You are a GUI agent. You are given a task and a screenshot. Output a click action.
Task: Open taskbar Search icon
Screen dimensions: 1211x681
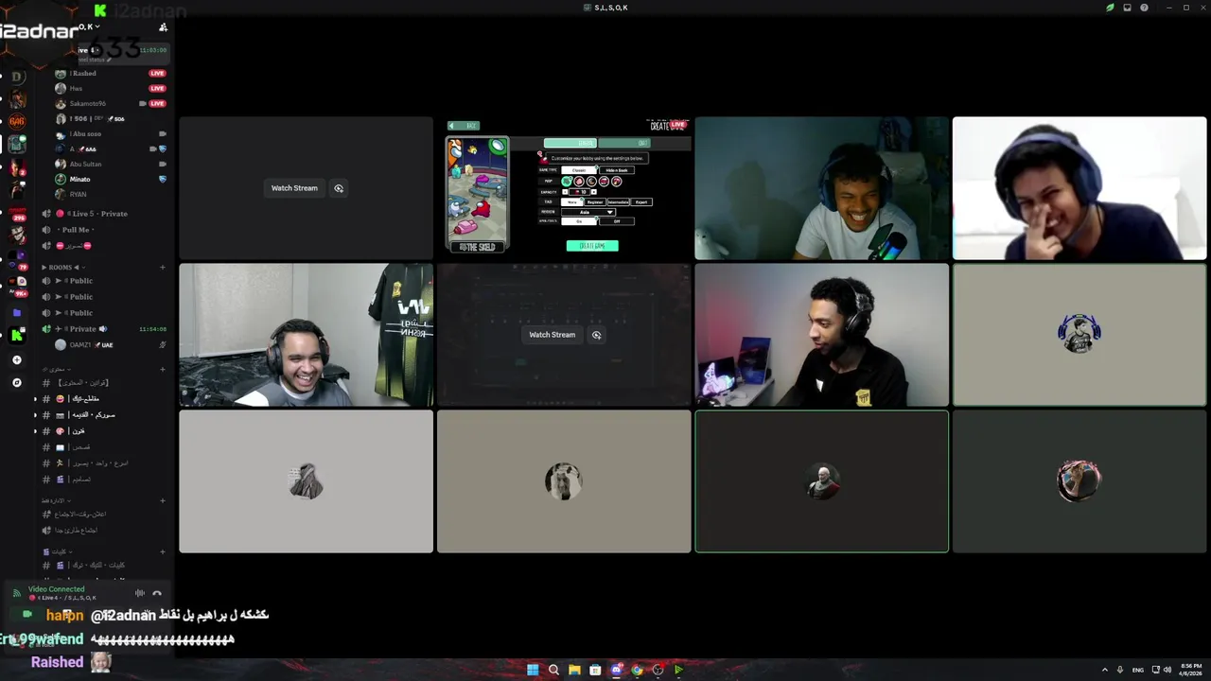553,670
